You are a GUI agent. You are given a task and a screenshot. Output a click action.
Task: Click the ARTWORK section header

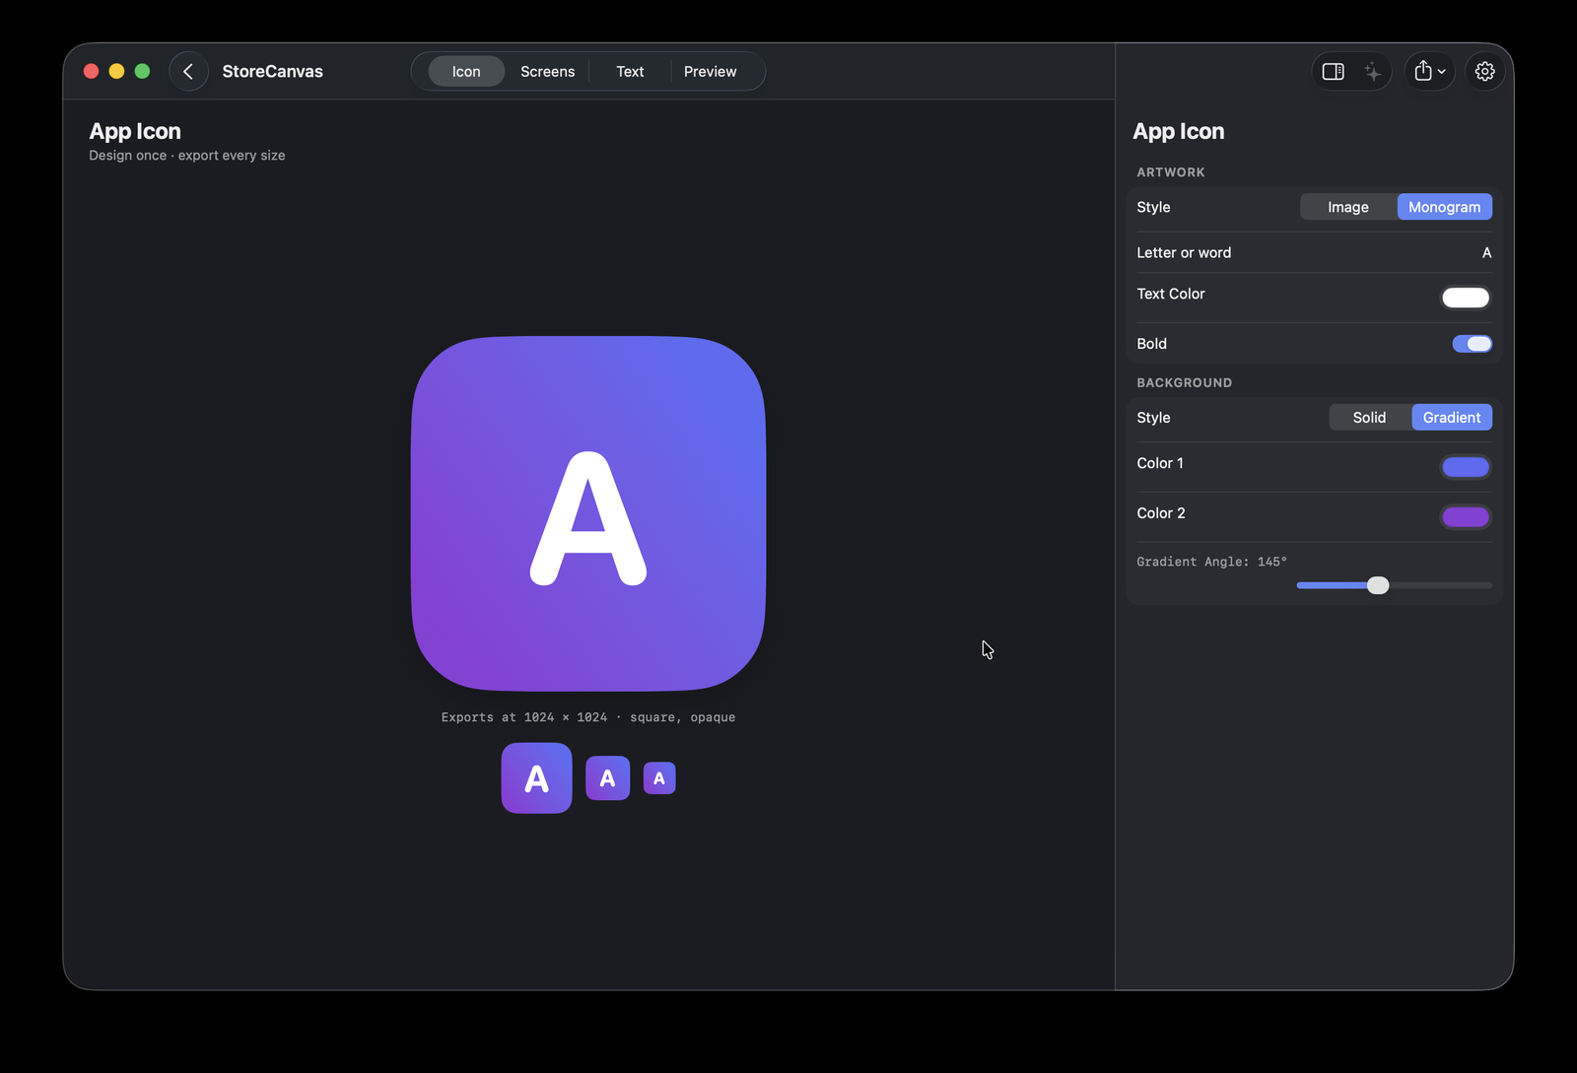point(1171,172)
